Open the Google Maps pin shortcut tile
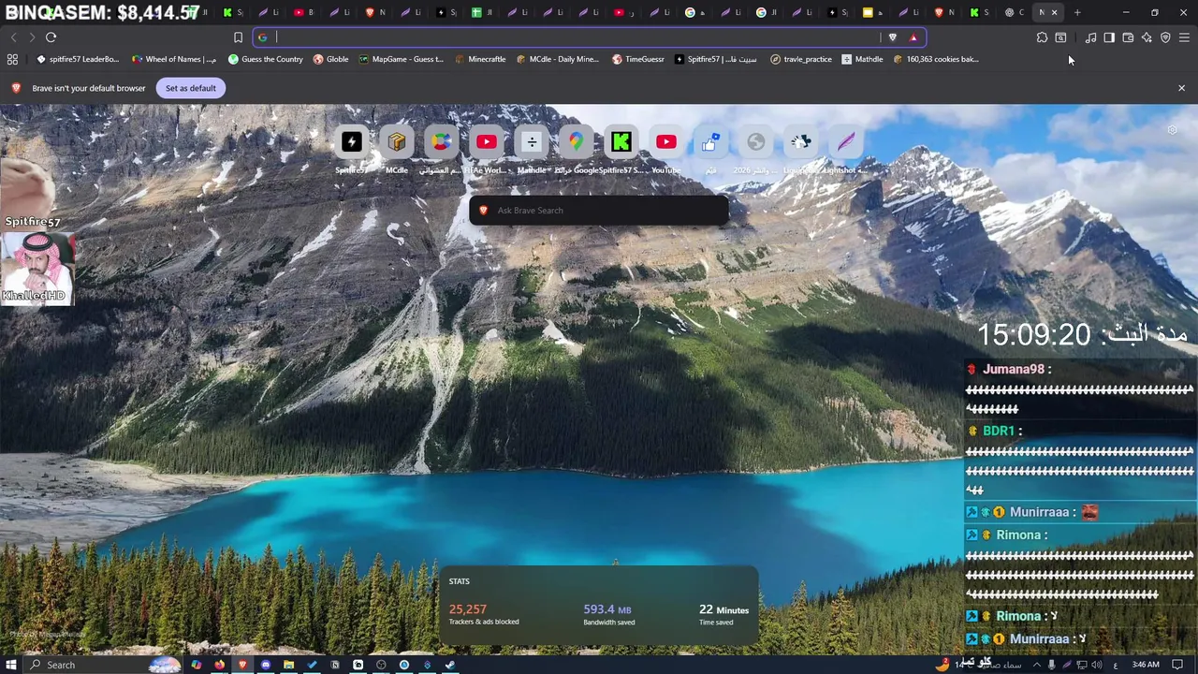The height and width of the screenshot is (674, 1198). [576, 142]
